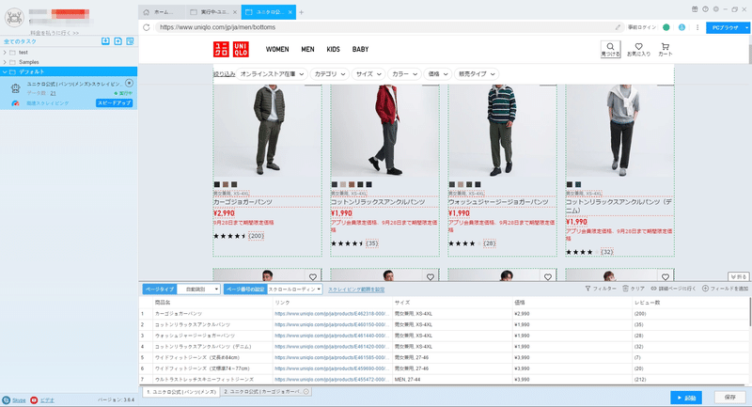Open KIDS menu on UNIQLO
The image size is (752, 407).
(x=334, y=50)
